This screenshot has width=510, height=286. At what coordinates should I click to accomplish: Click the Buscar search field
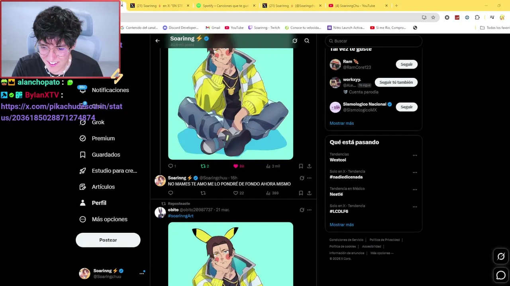tap(373, 41)
